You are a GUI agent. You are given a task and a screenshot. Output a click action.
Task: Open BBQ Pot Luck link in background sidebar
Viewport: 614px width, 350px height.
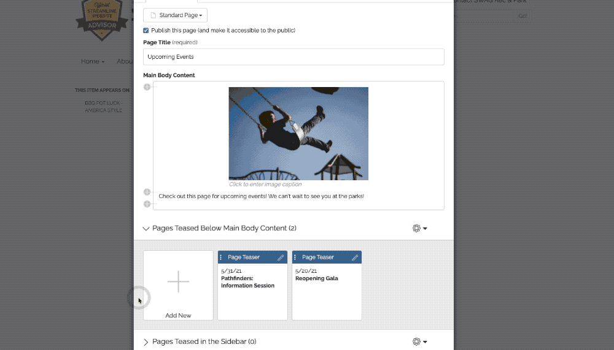pos(103,107)
